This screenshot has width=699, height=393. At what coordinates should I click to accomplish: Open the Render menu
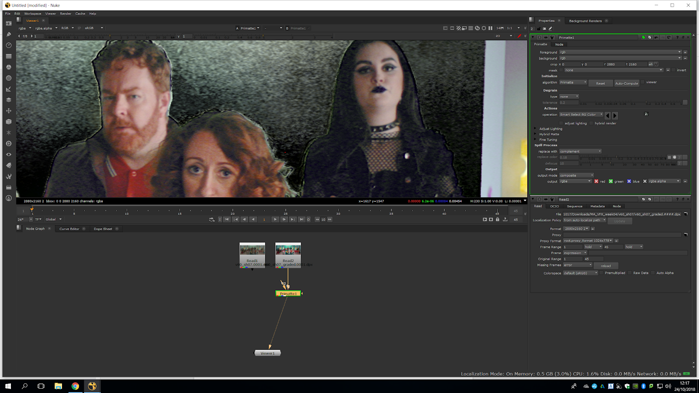point(66,14)
